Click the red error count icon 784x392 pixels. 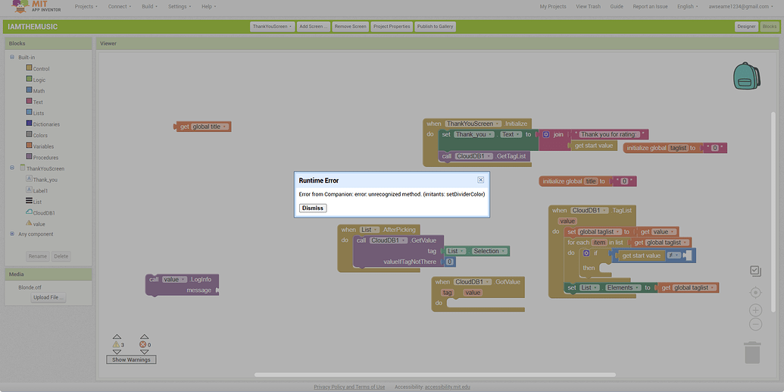pos(142,344)
